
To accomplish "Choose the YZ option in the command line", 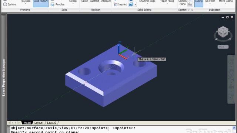I will (80, 128).
